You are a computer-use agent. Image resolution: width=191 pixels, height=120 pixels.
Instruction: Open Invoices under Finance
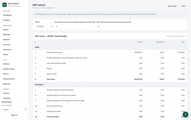(6, 93)
